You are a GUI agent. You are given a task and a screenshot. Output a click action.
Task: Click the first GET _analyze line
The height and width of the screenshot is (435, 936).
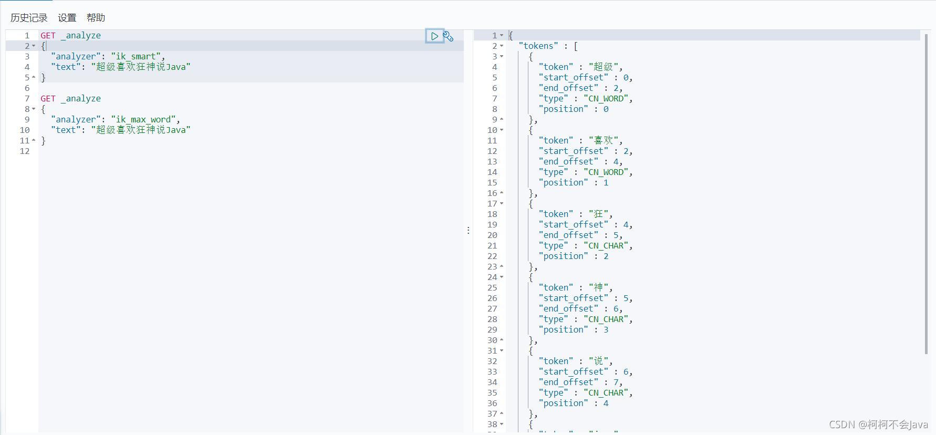coord(70,36)
